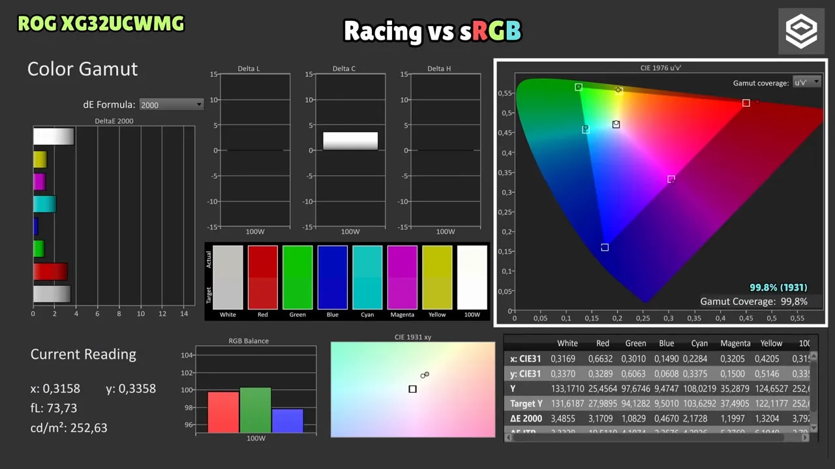Click the white bar in Delta C chart

coord(350,141)
